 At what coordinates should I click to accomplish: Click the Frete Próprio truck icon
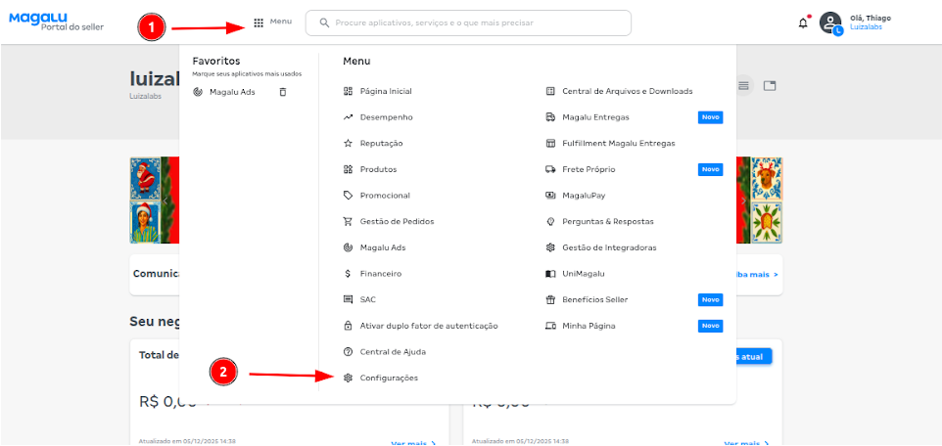(x=549, y=169)
